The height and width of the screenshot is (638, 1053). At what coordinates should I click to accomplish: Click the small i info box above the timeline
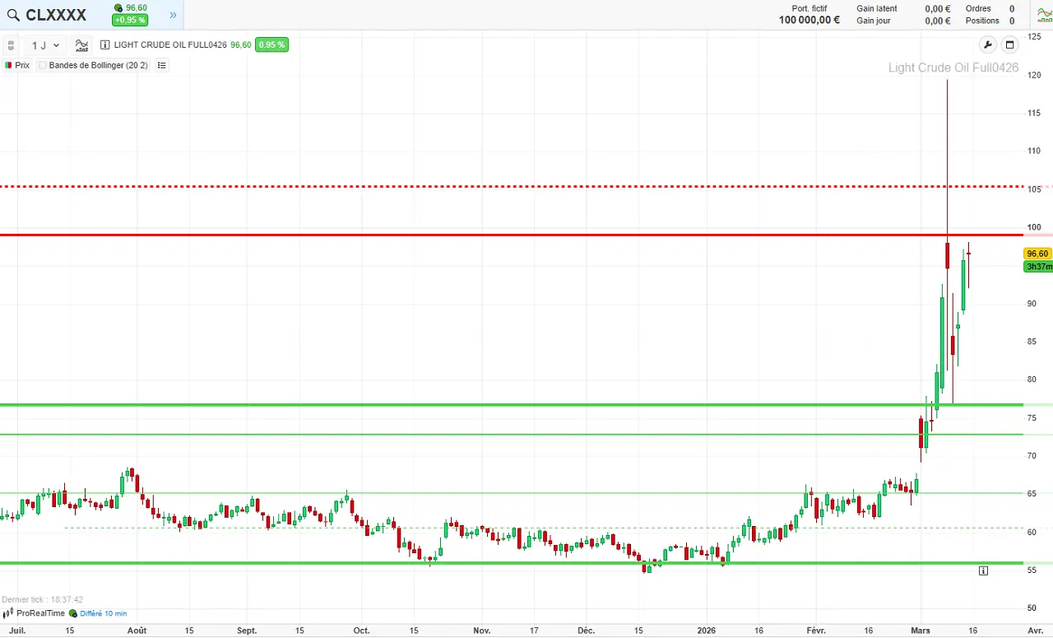(x=983, y=570)
